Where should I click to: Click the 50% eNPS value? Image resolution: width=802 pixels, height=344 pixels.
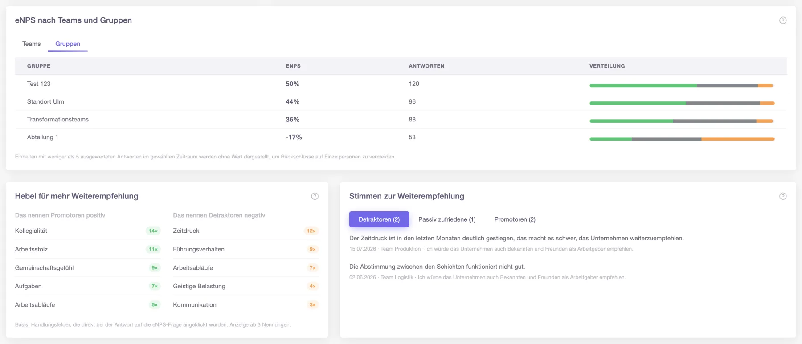[293, 84]
